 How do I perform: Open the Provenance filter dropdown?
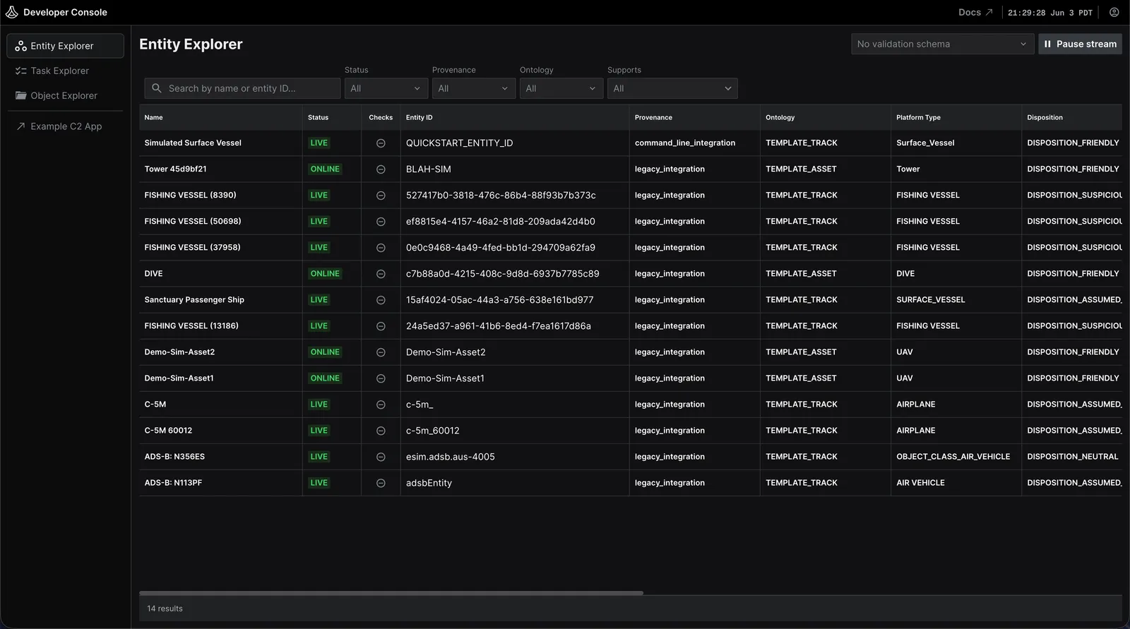tap(474, 88)
